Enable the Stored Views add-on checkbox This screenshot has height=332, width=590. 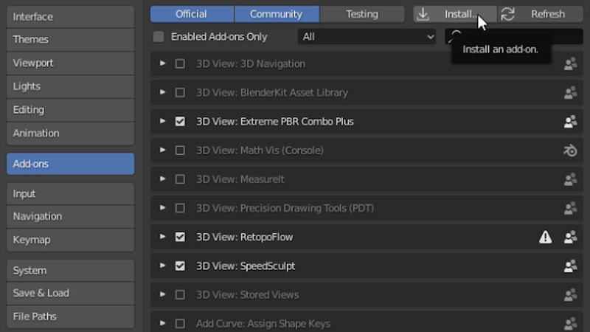180,294
